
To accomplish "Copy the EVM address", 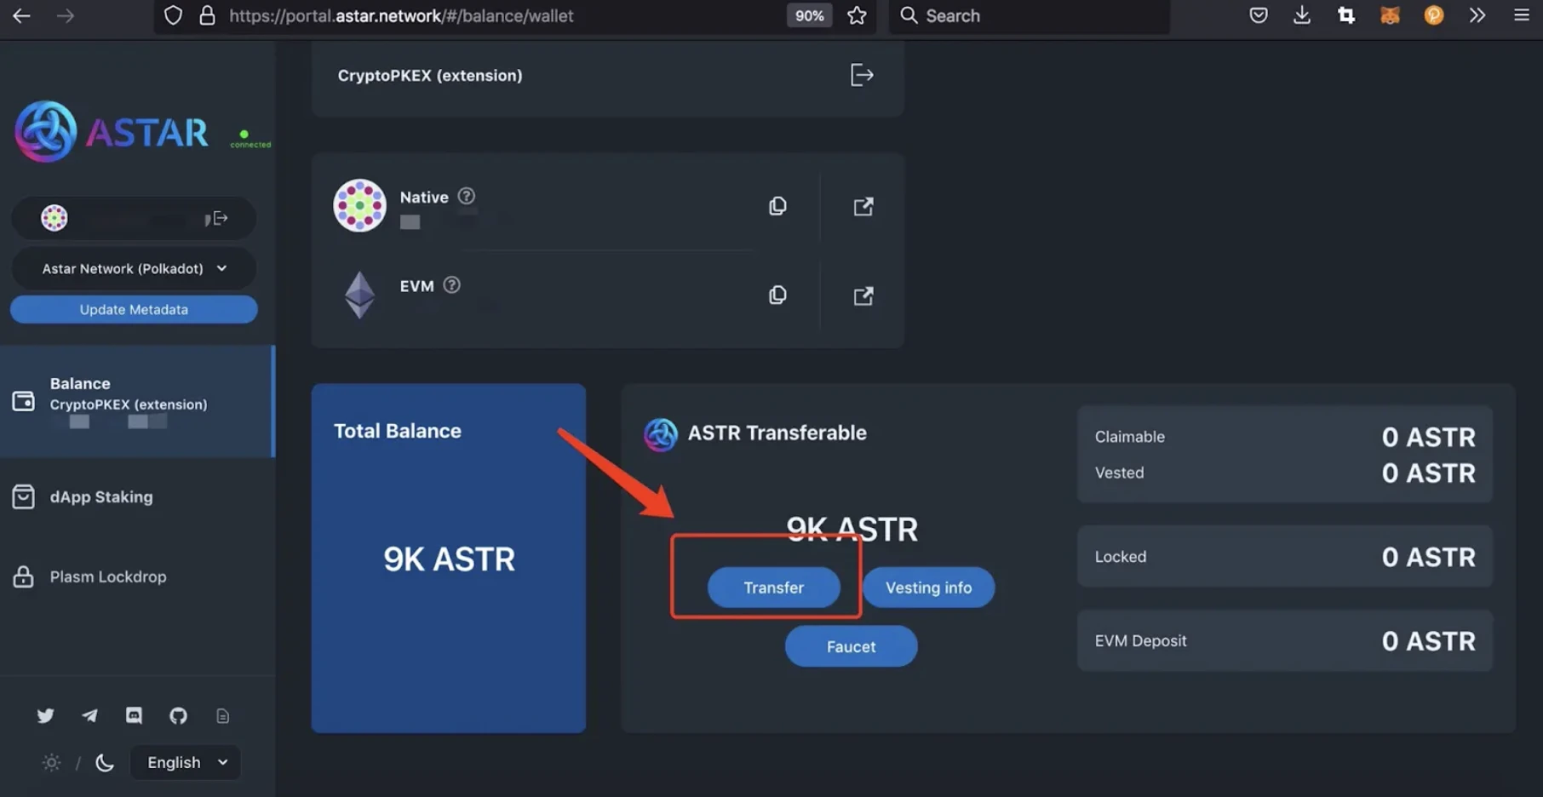I will [x=777, y=295].
